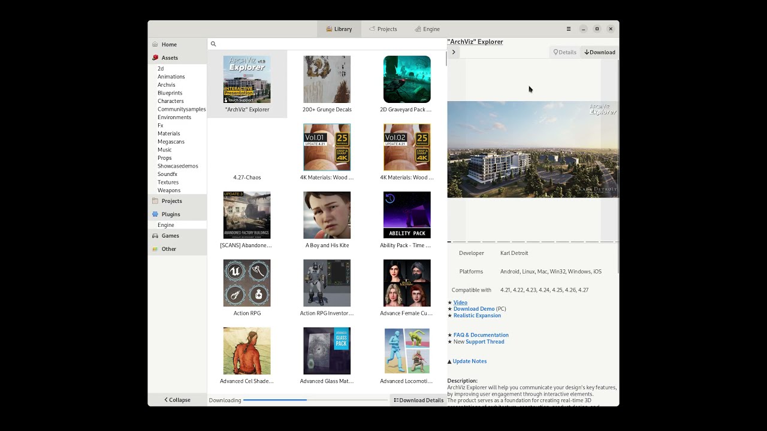Open the Plugins sidebar section
This screenshot has height=431, width=767.
(177, 214)
